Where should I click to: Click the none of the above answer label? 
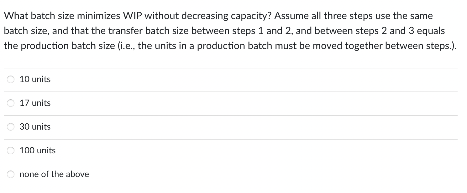tap(54, 174)
